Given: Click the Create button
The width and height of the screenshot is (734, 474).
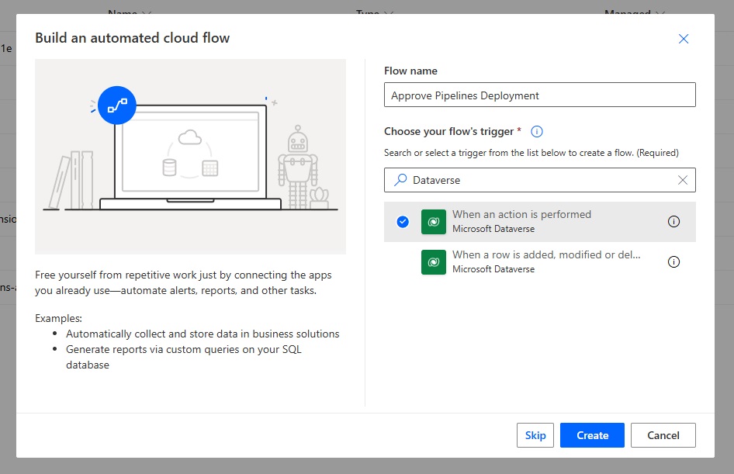Looking at the screenshot, I should (x=592, y=435).
